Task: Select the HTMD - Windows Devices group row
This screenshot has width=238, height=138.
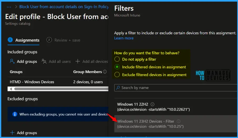Action: tap(58, 82)
